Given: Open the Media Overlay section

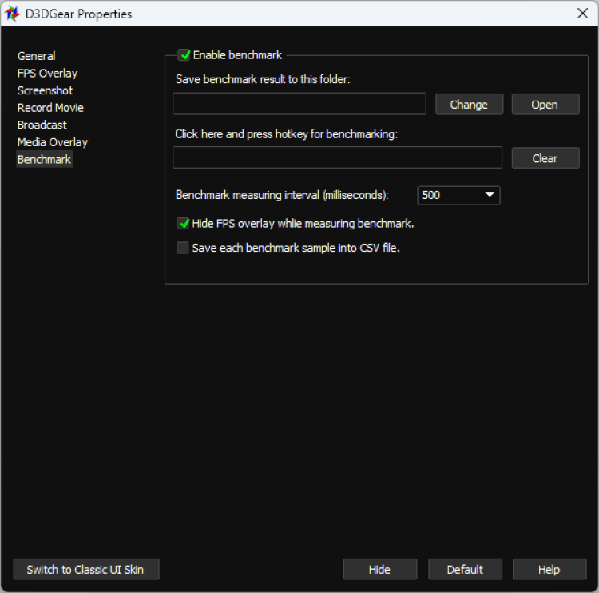Looking at the screenshot, I should [53, 142].
